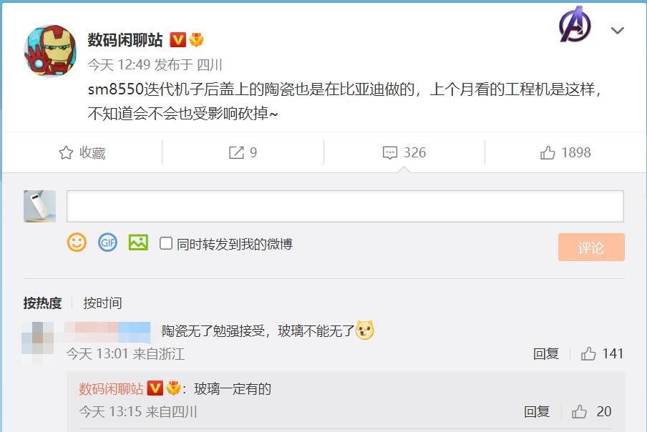The width and height of the screenshot is (647, 432).
Task: Click the Avengers badge icon
Action: tap(575, 24)
